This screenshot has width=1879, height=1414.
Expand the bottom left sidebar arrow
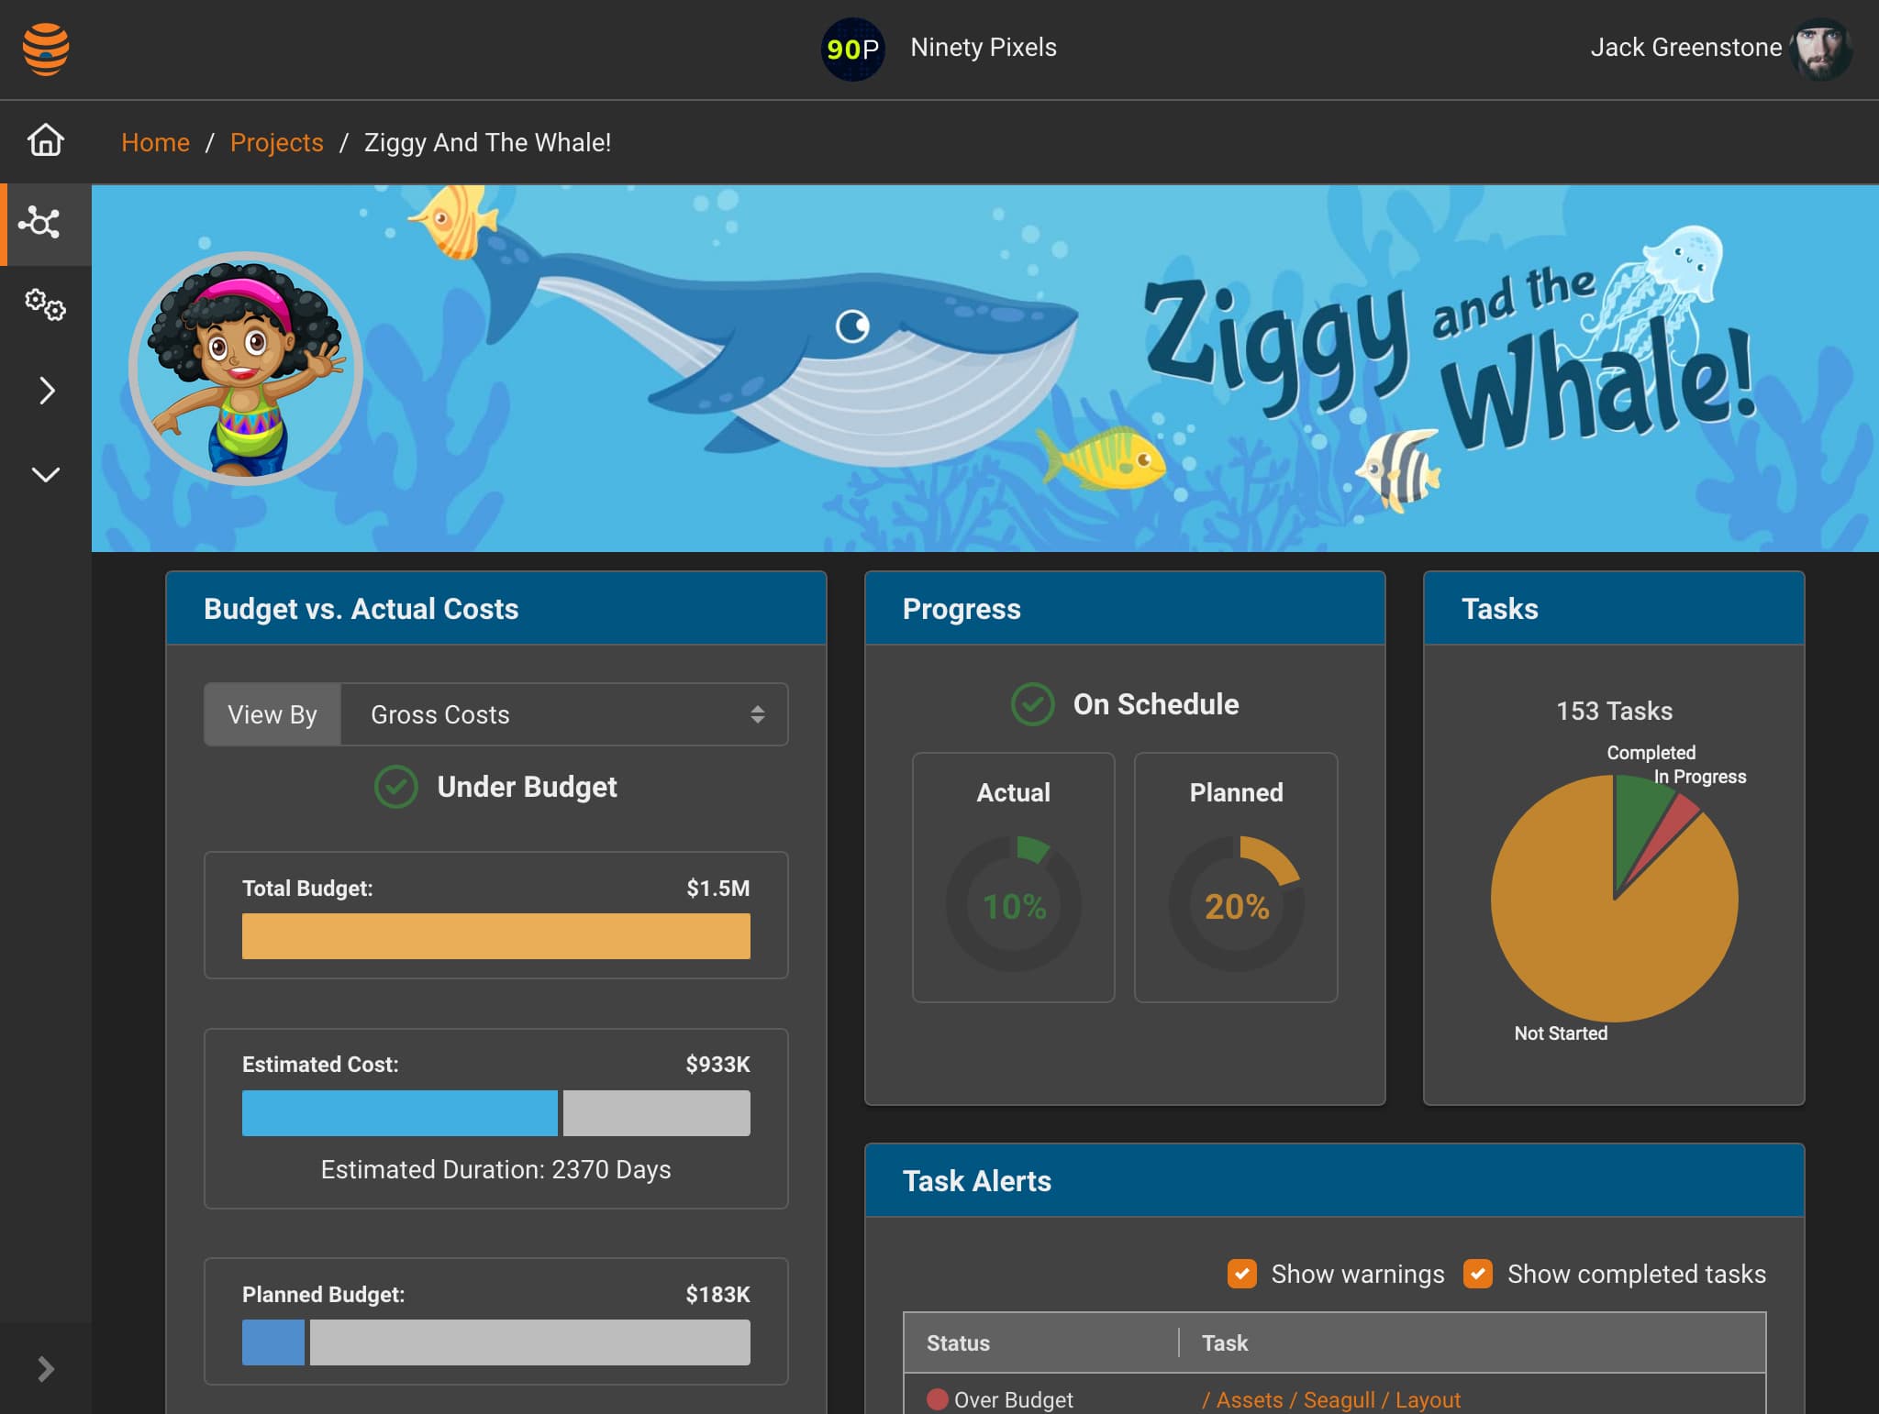click(45, 1368)
